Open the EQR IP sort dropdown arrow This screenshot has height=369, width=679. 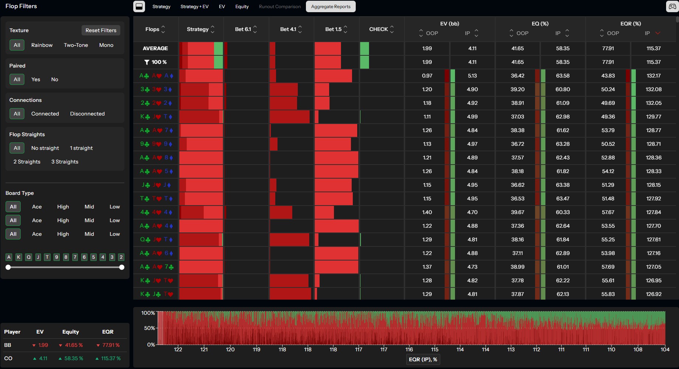pyautogui.click(x=658, y=33)
